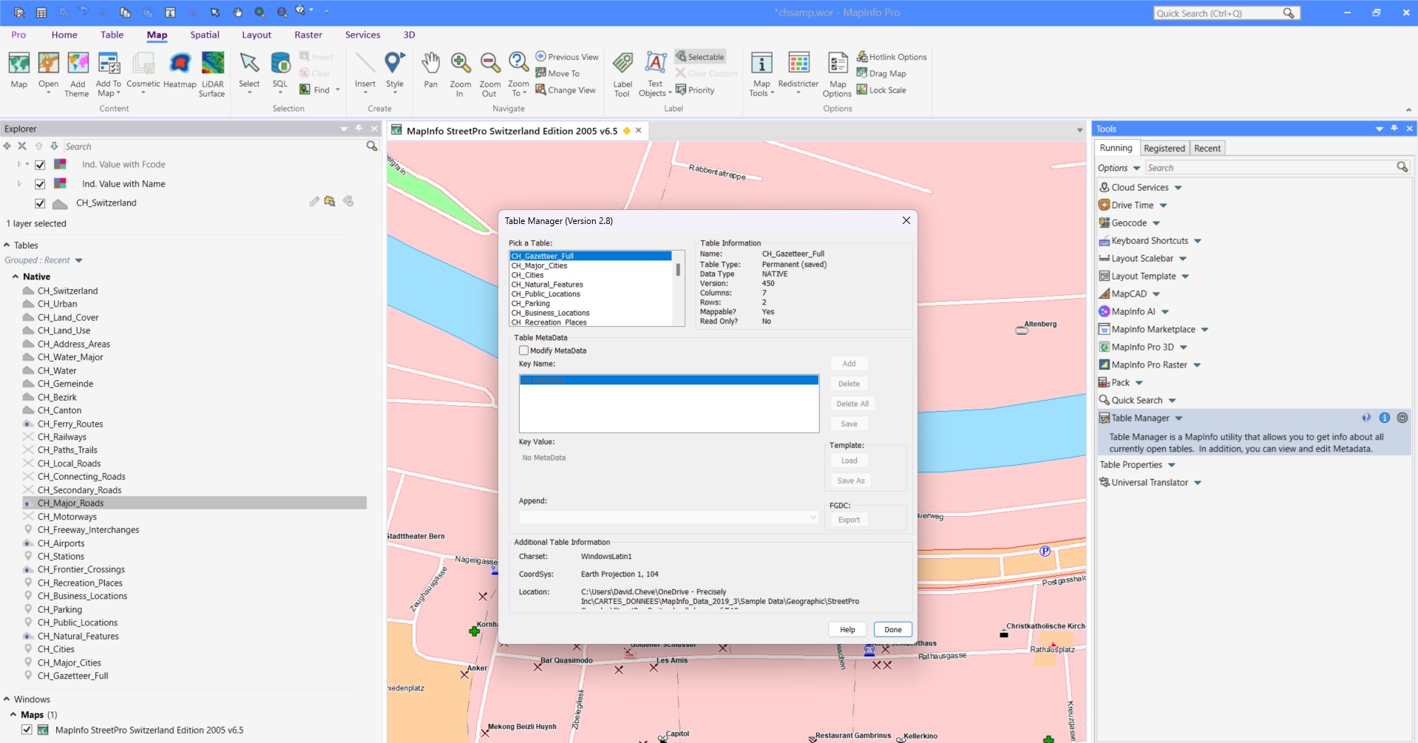1418x743 pixels.
Task: Open the Raster ribbon tab
Action: tap(308, 35)
